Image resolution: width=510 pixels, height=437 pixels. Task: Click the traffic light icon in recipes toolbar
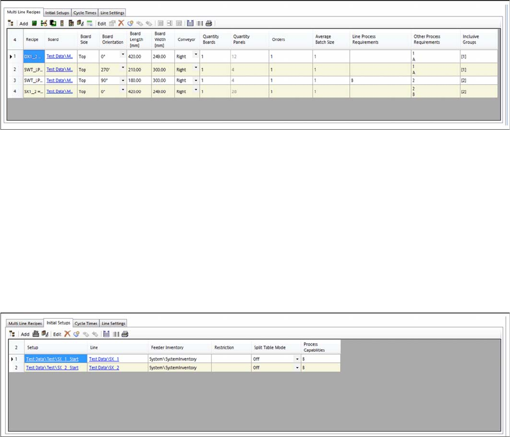click(61, 23)
